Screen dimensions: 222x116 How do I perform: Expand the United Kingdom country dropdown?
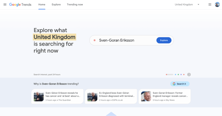187,5
